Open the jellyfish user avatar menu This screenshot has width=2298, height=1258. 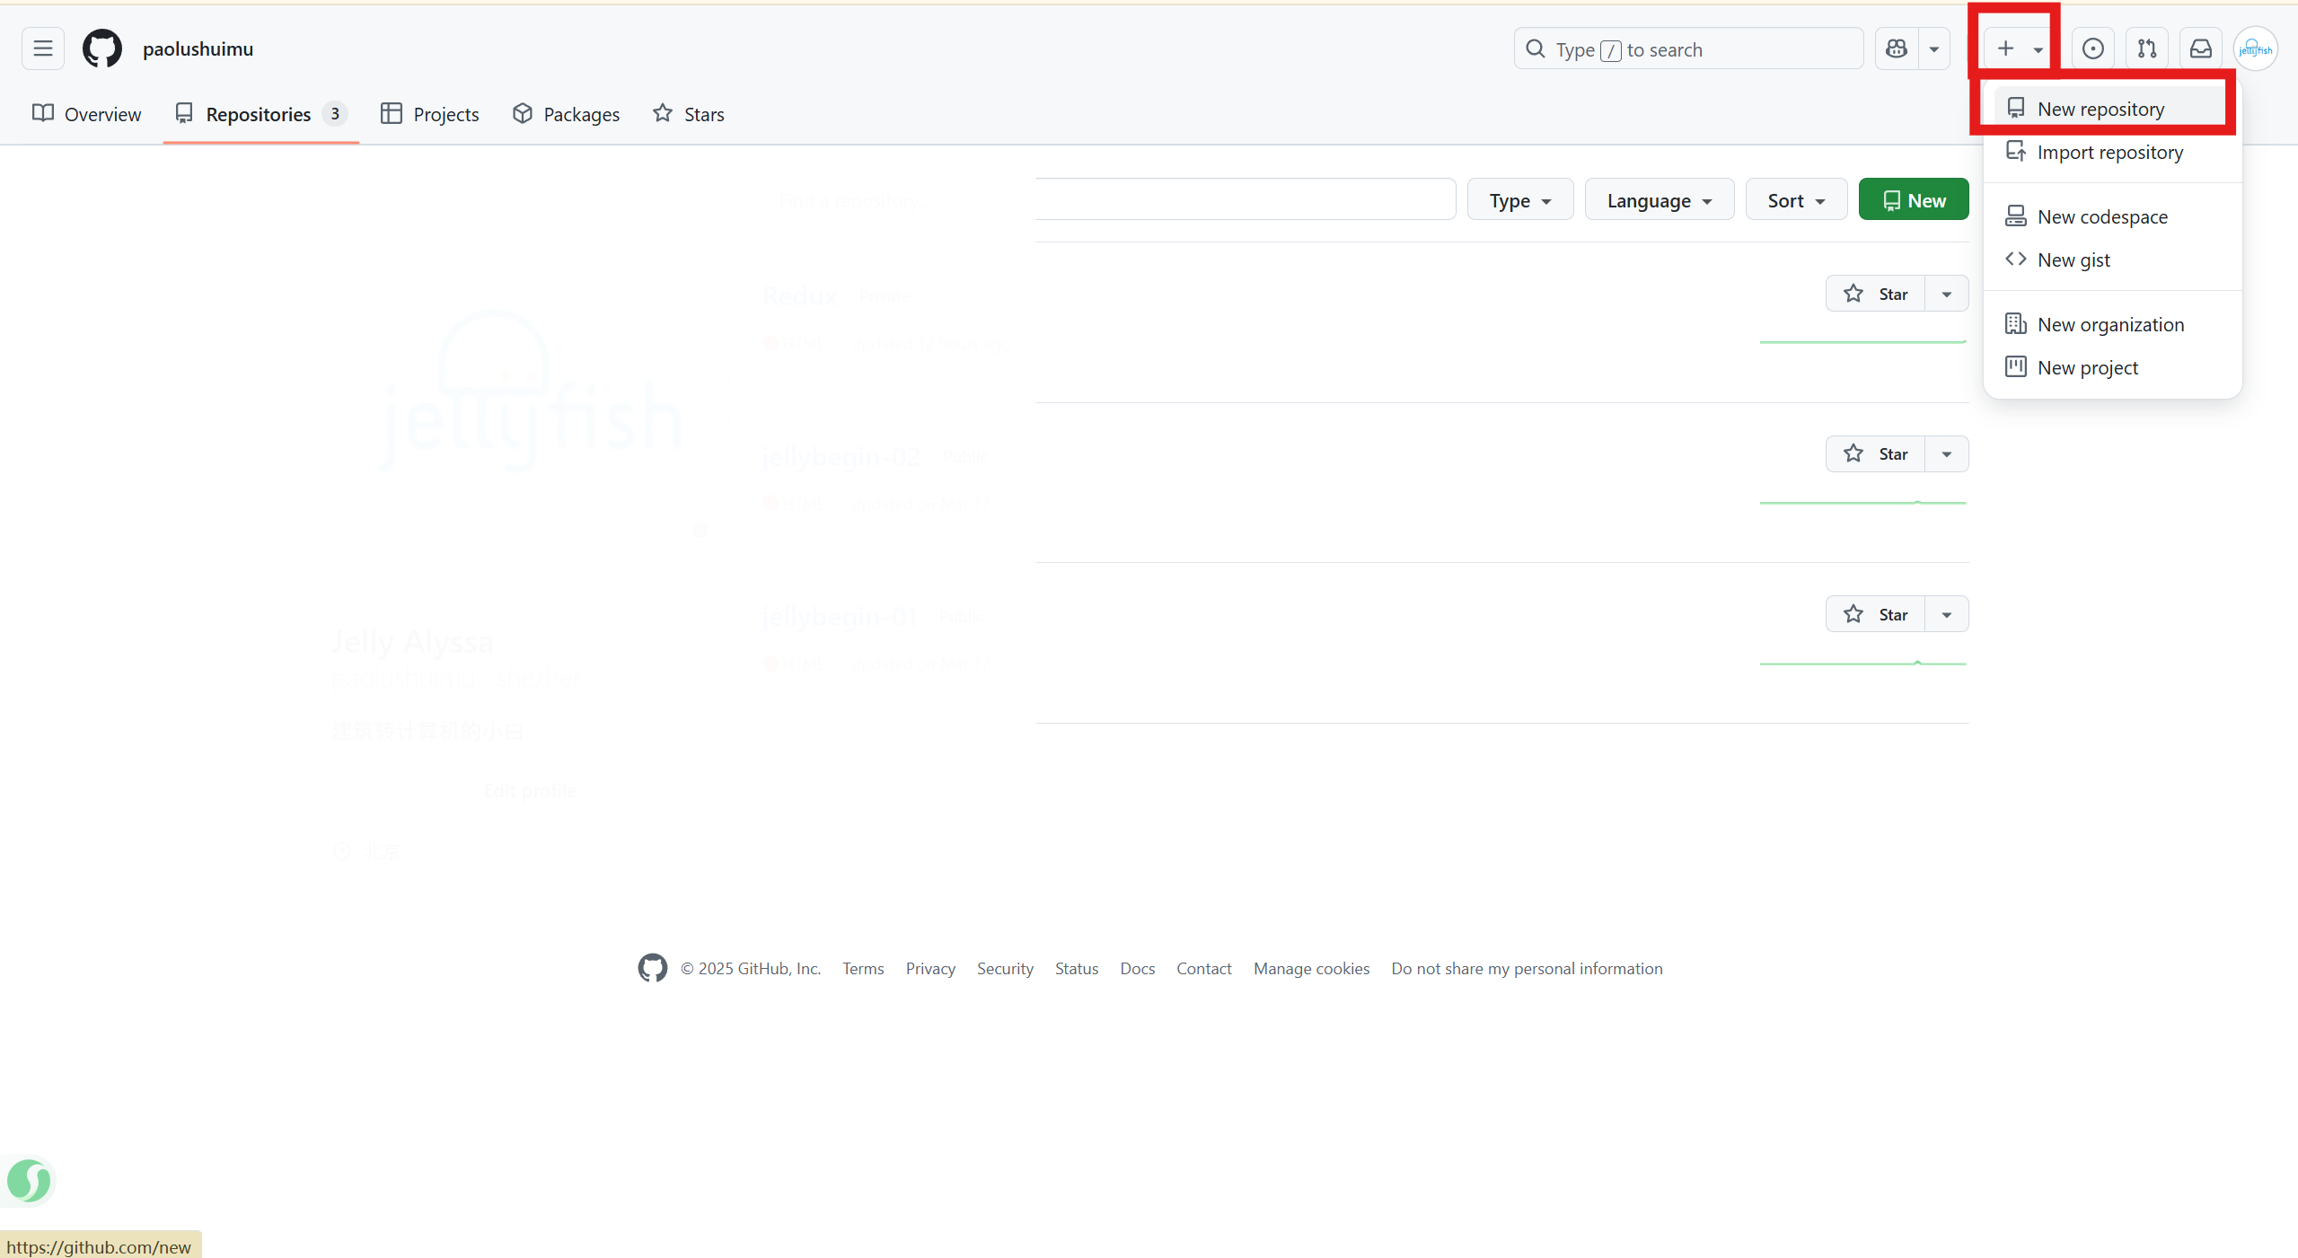tap(2255, 48)
